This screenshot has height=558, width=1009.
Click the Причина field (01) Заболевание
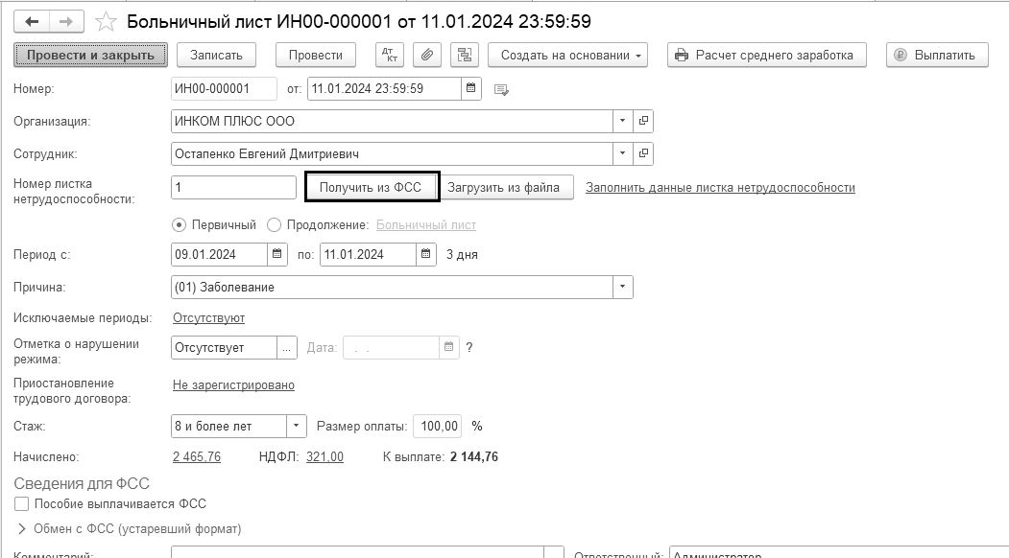[x=392, y=287]
